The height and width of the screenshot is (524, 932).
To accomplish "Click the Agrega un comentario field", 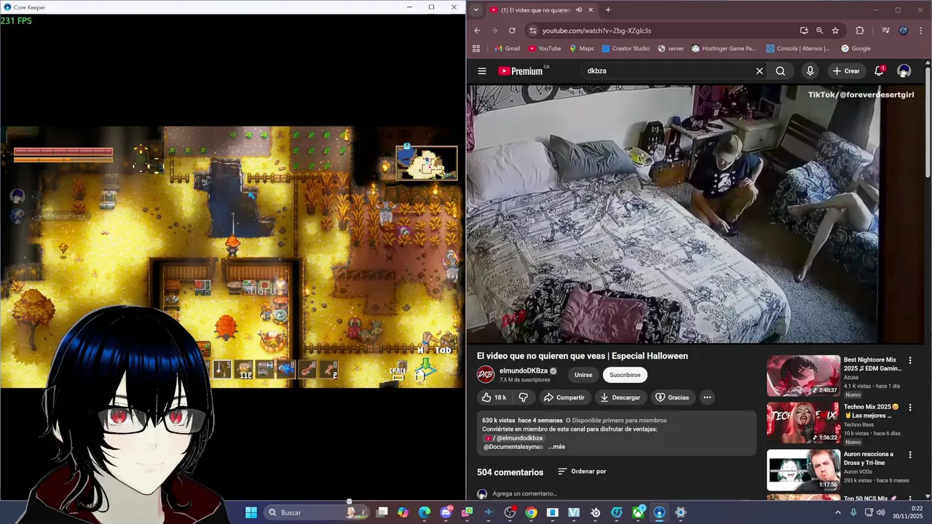I will pyautogui.click(x=524, y=493).
